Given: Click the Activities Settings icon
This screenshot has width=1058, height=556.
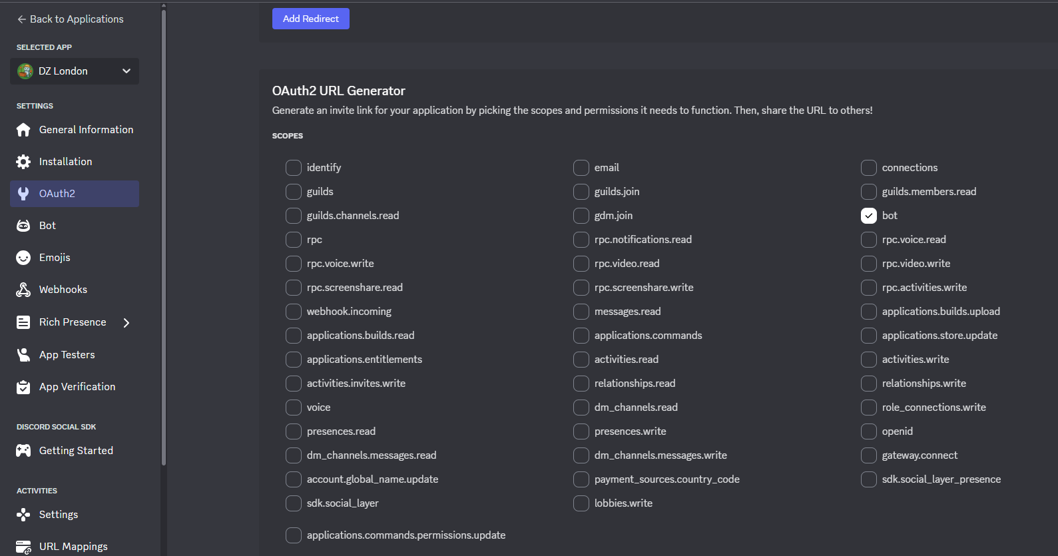Looking at the screenshot, I should click(23, 515).
